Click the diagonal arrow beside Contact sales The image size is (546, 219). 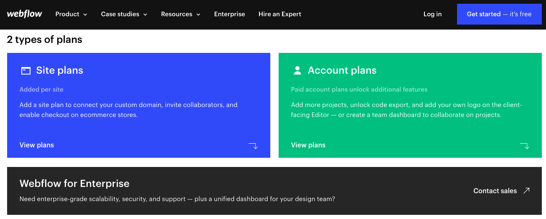(x=526, y=190)
